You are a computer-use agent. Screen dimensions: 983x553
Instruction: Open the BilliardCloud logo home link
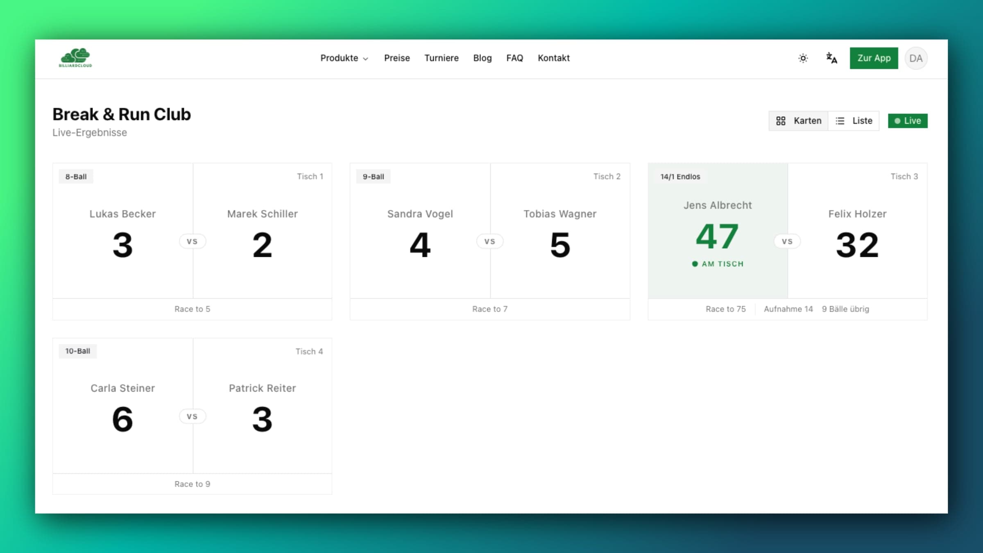tap(75, 58)
